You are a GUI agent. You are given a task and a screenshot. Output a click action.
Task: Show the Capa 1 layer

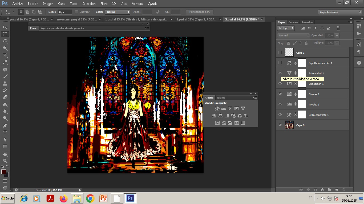point(280,52)
